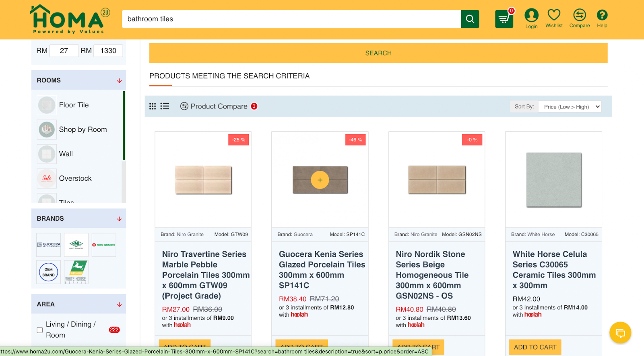Image resolution: width=644 pixels, height=356 pixels.
Task: Click the -46 % discount badge
Action: click(x=355, y=140)
